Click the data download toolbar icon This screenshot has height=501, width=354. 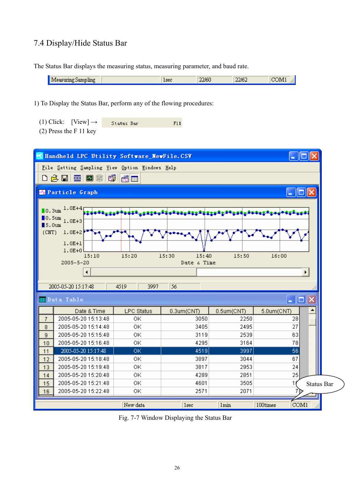coord(112,178)
